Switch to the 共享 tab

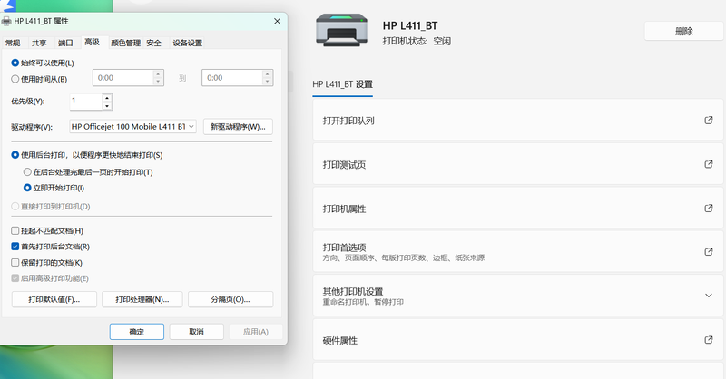[39, 43]
